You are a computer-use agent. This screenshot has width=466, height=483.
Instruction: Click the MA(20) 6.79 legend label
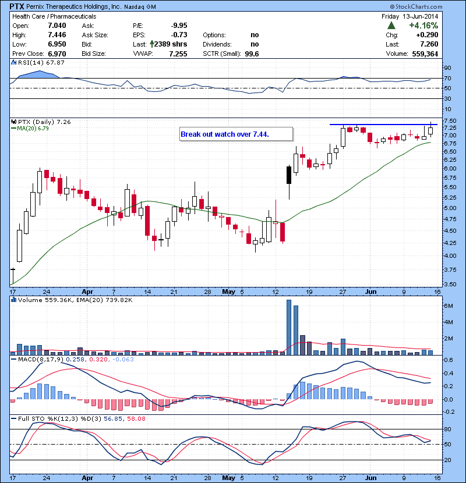[x=33, y=128]
